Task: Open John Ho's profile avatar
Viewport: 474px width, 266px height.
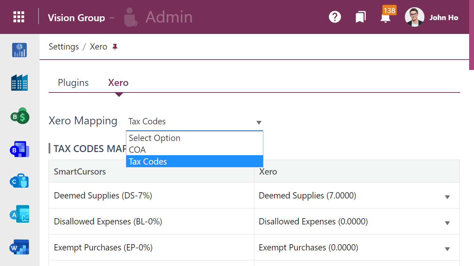Action: [x=415, y=17]
